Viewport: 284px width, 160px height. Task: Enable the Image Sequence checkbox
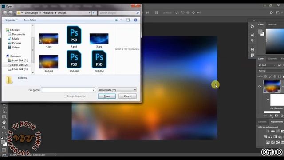pos(65,96)
